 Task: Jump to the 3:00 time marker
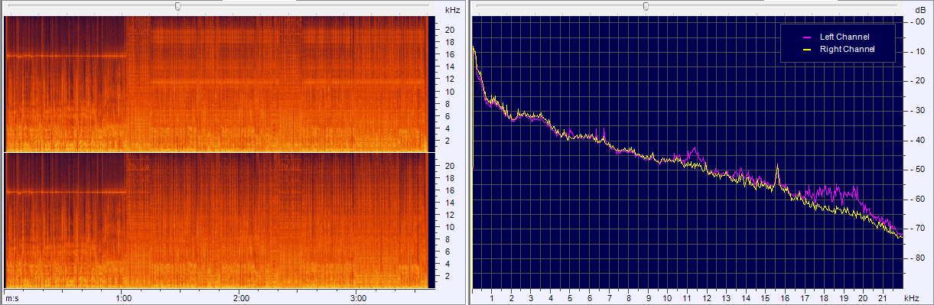click(358, 298)
